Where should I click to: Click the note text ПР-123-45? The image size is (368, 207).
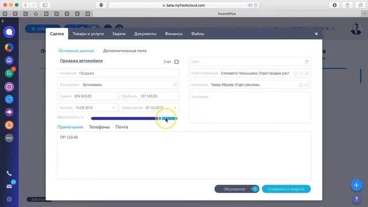click(x=69, y=137)
